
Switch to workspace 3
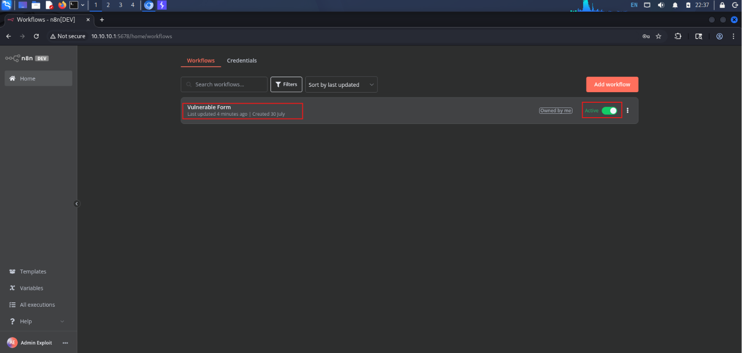(x=120, y=5)
